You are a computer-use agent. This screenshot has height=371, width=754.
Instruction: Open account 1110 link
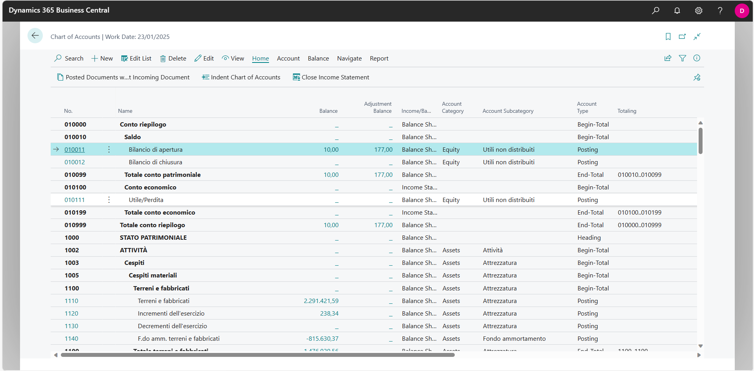tap(71, 301)
